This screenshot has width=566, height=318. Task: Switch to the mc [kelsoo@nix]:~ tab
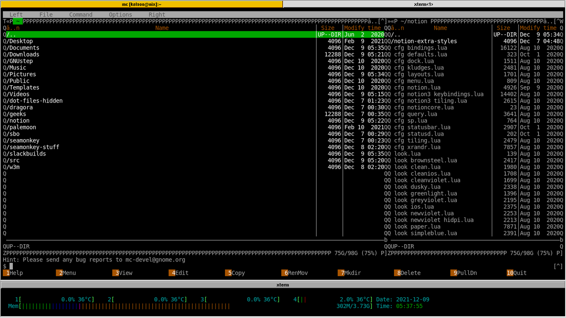point(141,4)
